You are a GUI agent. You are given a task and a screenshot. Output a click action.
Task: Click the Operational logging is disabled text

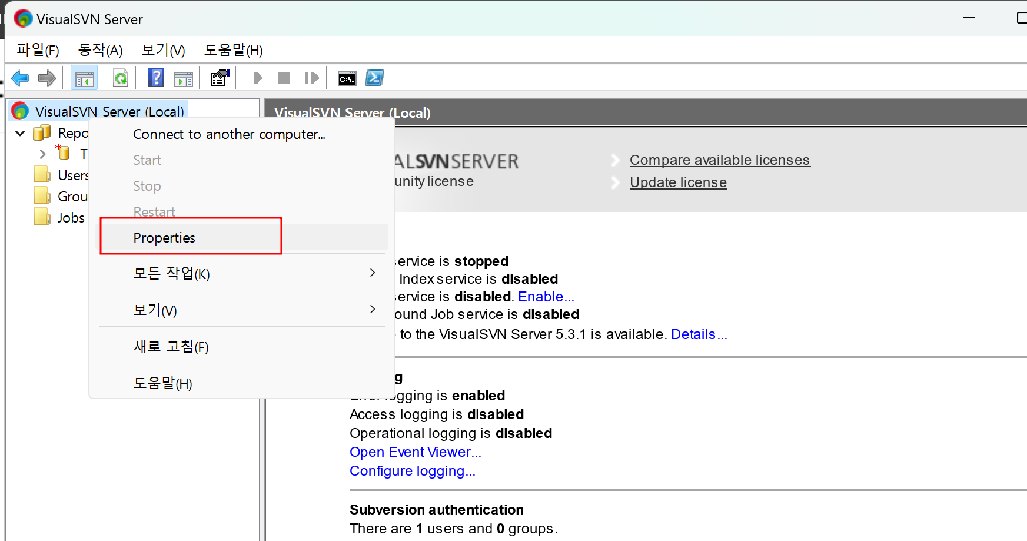point(451,433)
